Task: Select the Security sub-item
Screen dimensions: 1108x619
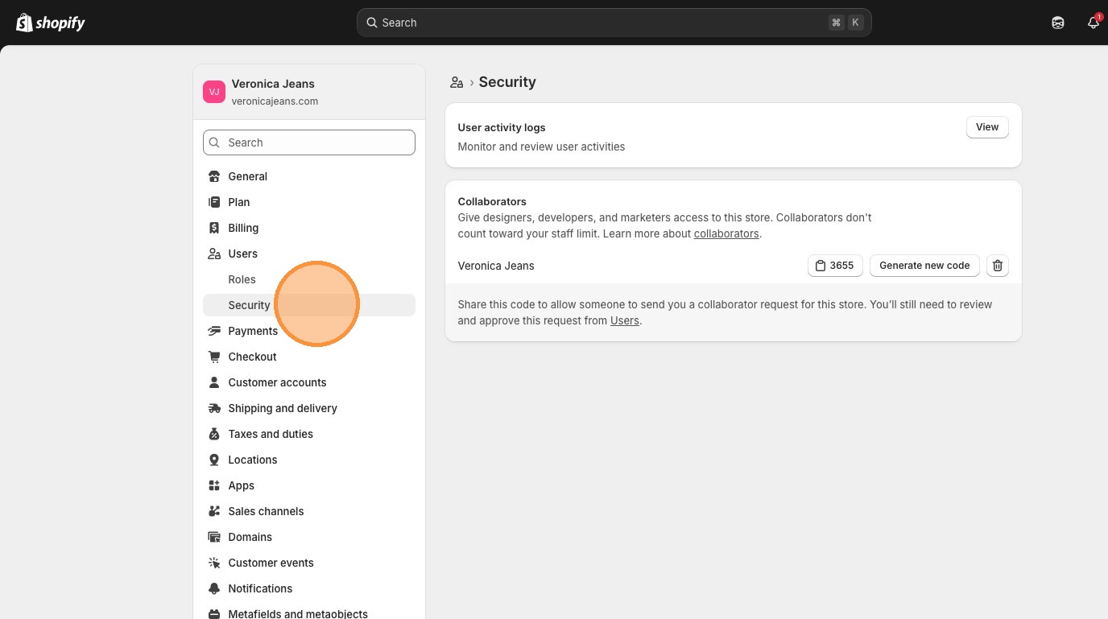Action: (309, 305)
